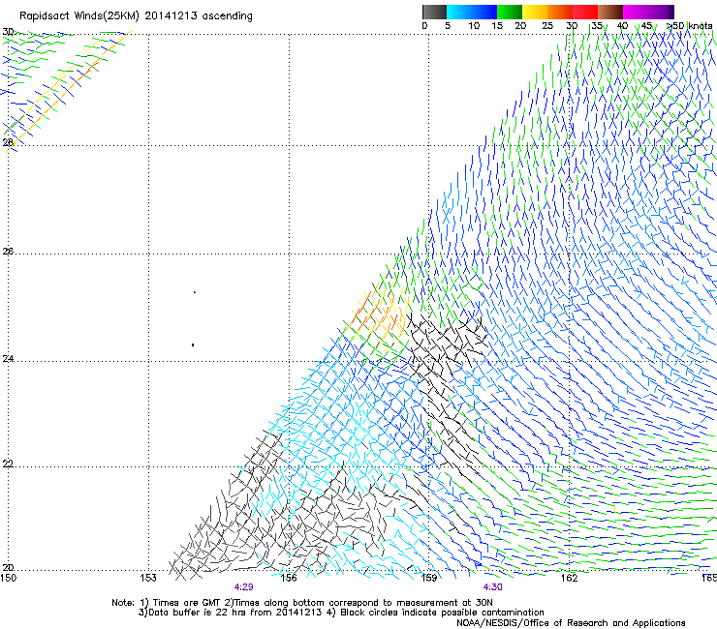Click the longitude label '150'
This screenshot has height=629, width=717.
point(8,578)
